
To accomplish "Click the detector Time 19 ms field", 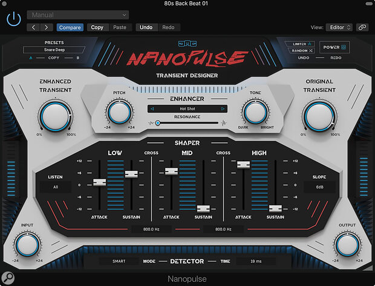I will (256, 261).
